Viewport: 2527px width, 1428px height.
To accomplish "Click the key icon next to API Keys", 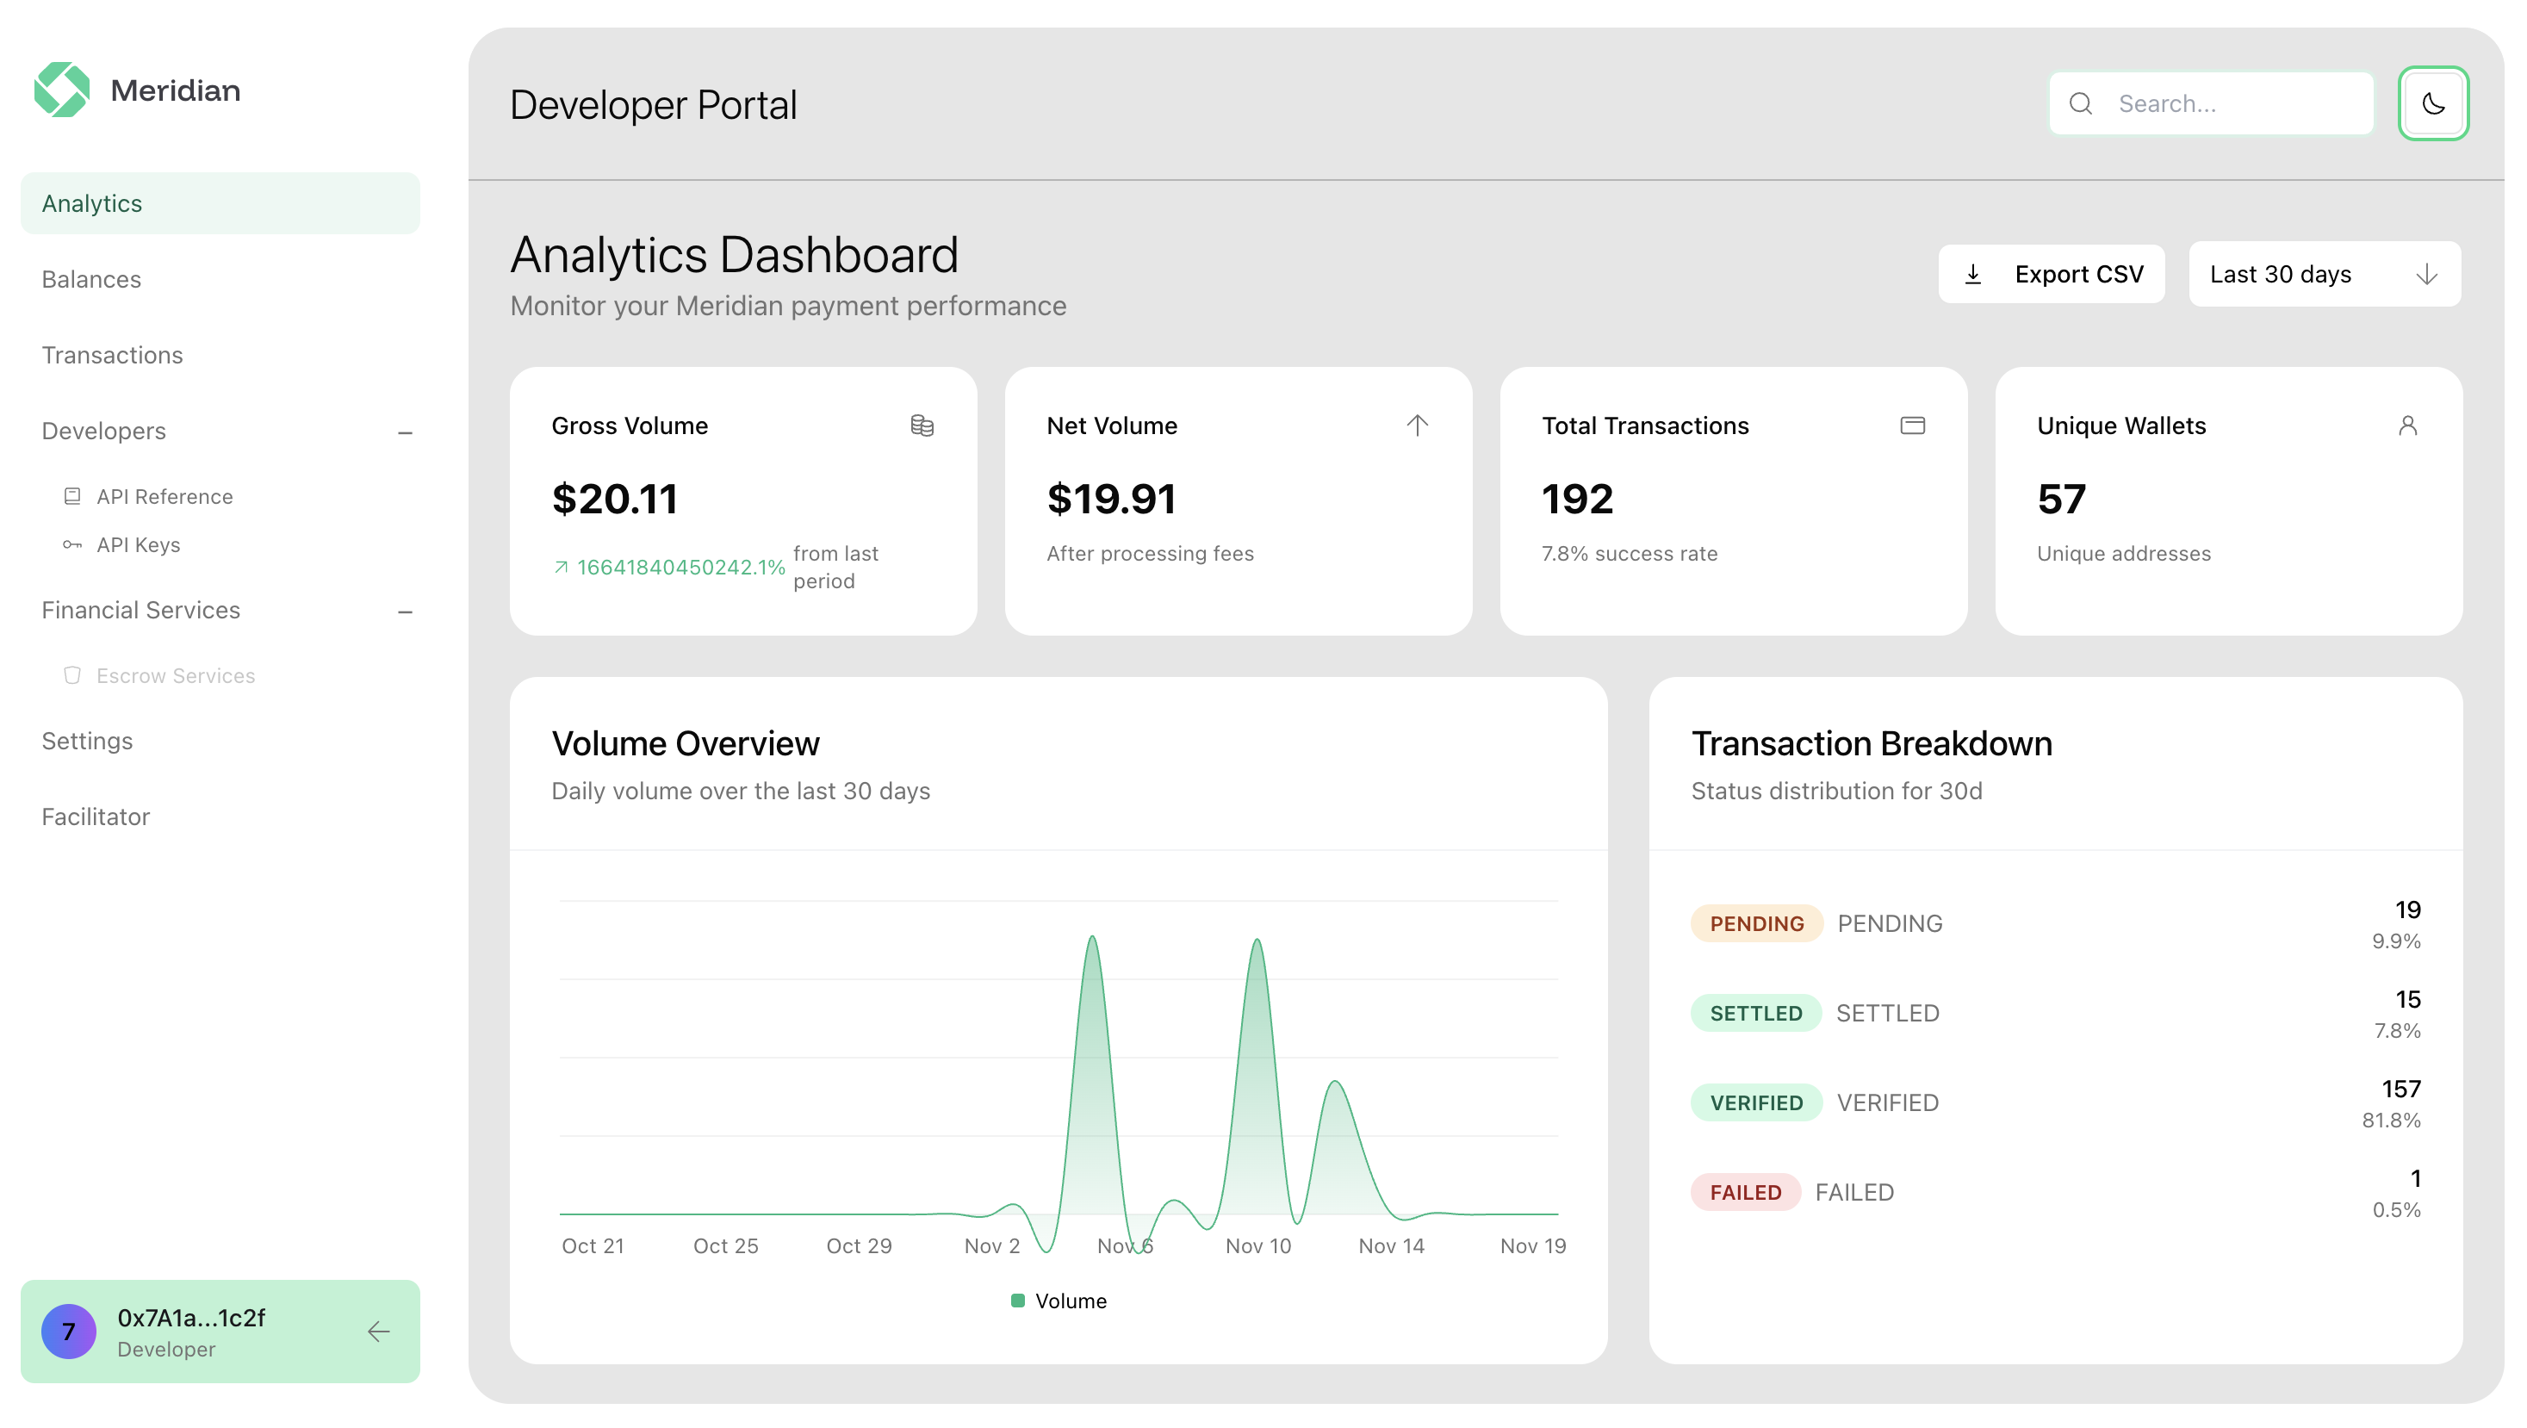I will pos(73,545).
